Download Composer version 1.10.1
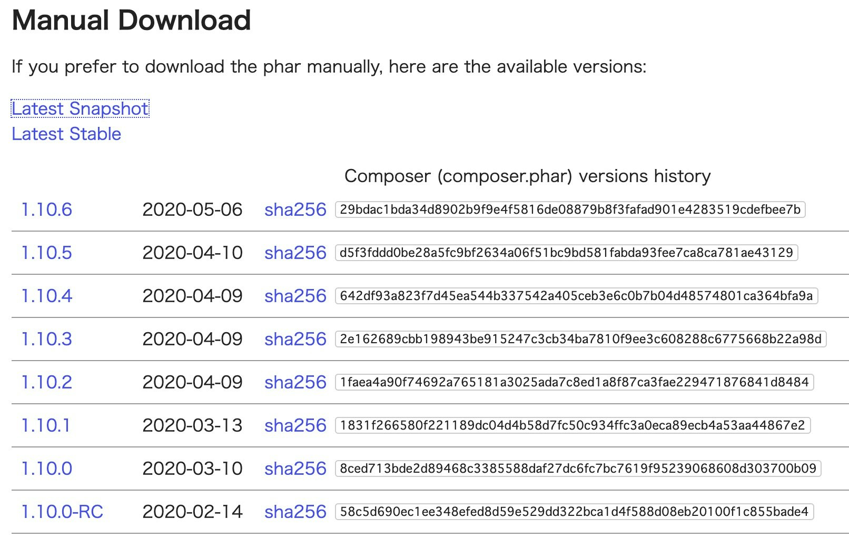This screenshot has height=538, width=849. (x=45, y=425)
